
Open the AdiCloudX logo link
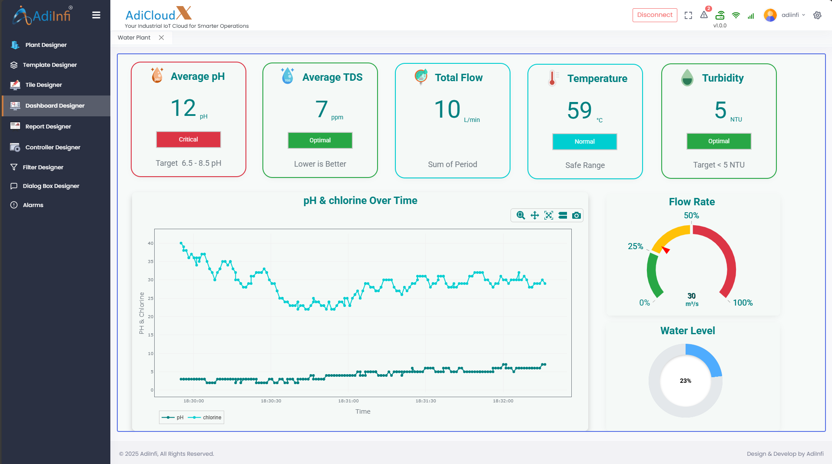coord(158,14)
